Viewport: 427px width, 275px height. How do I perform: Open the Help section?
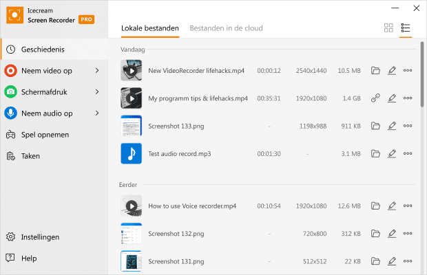(x=29, y=258)
